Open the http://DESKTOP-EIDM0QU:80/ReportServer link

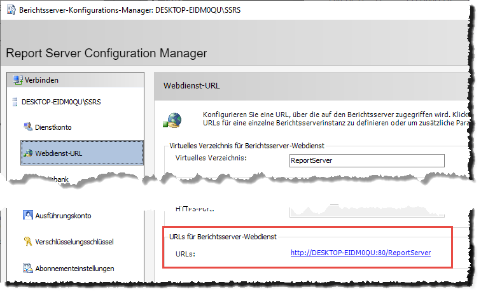click(361, 253)
